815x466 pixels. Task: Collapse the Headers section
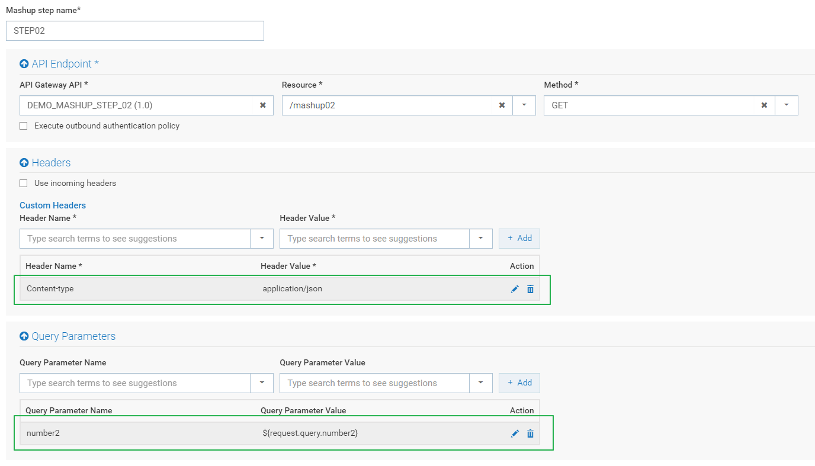pos(24,163)
